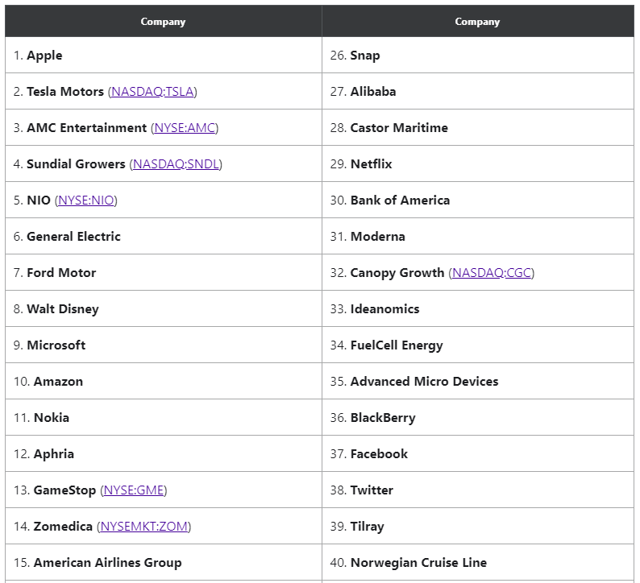Select the Tilray entry
The image size is (640, 583).
tap(368, 527)
